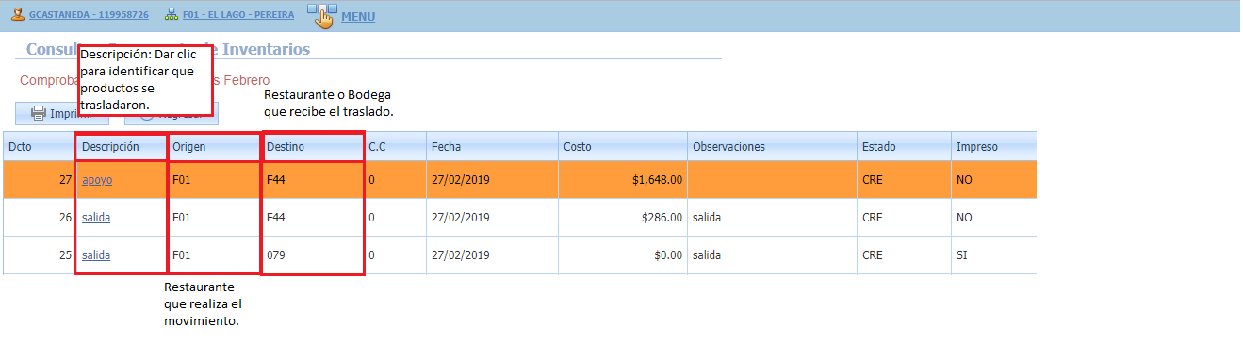Image resolution: width=1243 pixels, height=344 pixels.
Task: Click the Destino column header
Action: (x=312, y=146)
